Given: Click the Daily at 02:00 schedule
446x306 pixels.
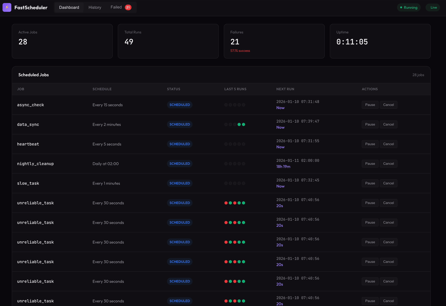Looking at the screenshot, I should click(106, 164).
